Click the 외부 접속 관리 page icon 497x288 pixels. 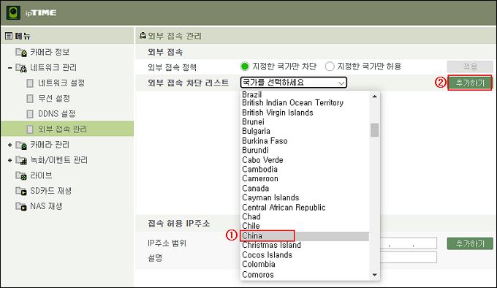coord(30,129)
